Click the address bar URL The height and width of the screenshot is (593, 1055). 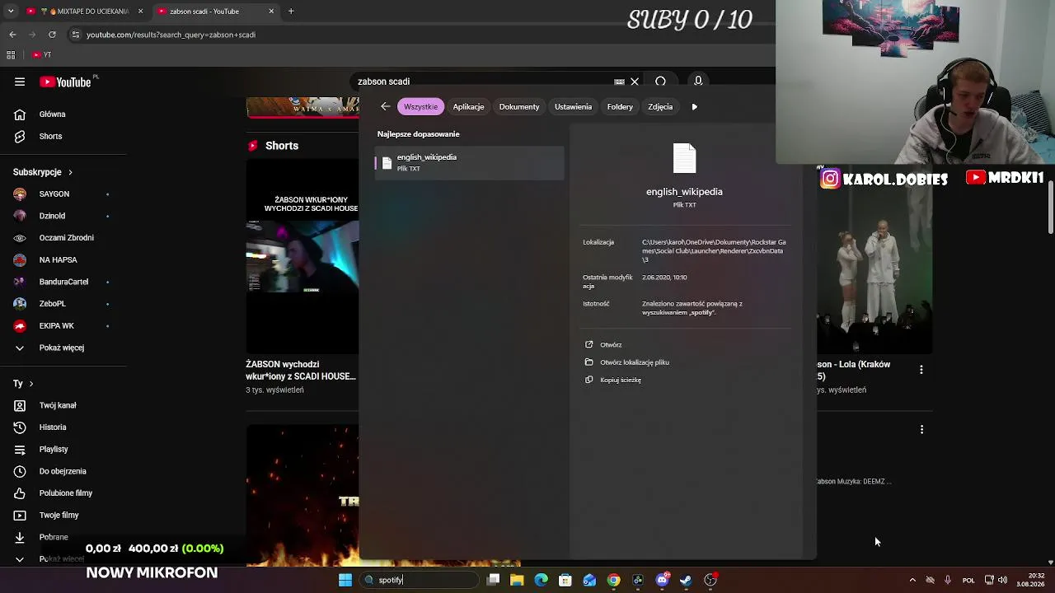click(171, 35)
